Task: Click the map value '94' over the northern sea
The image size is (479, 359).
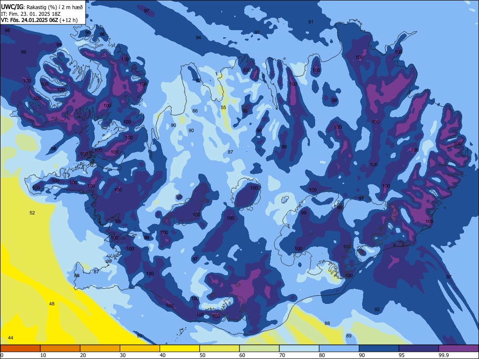Action: (x=198, y=37)
